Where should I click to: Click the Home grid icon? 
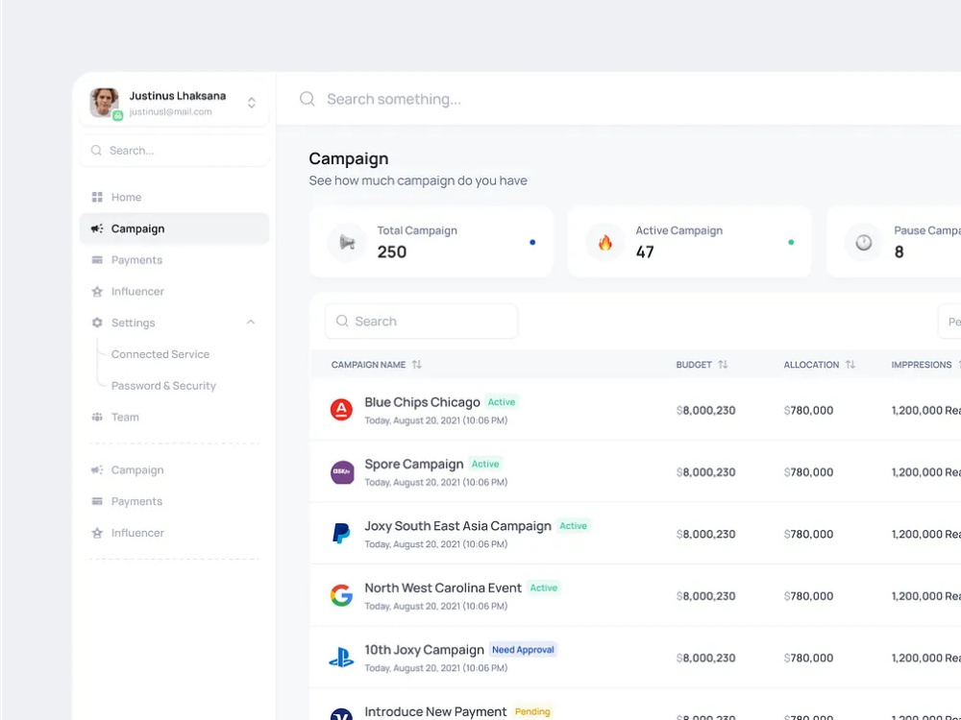tap(97, 197)
